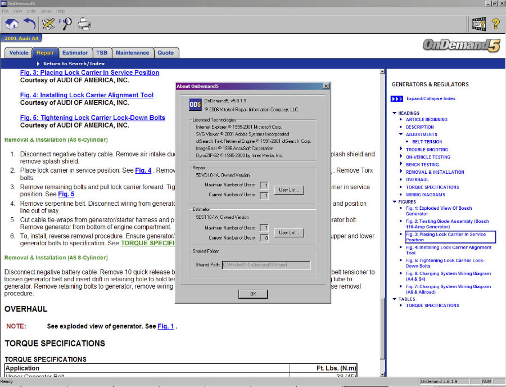
Task: Click Return to Search/Index
Action: pos(74,64)
